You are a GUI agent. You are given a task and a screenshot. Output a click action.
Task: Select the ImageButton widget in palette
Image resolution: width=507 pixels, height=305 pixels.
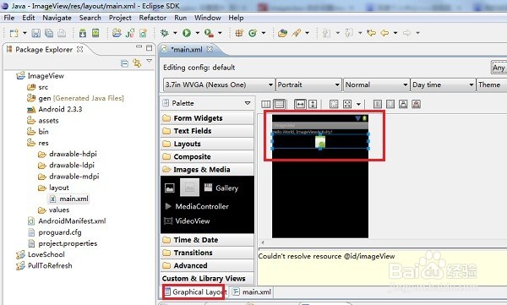tap(189, 188)
